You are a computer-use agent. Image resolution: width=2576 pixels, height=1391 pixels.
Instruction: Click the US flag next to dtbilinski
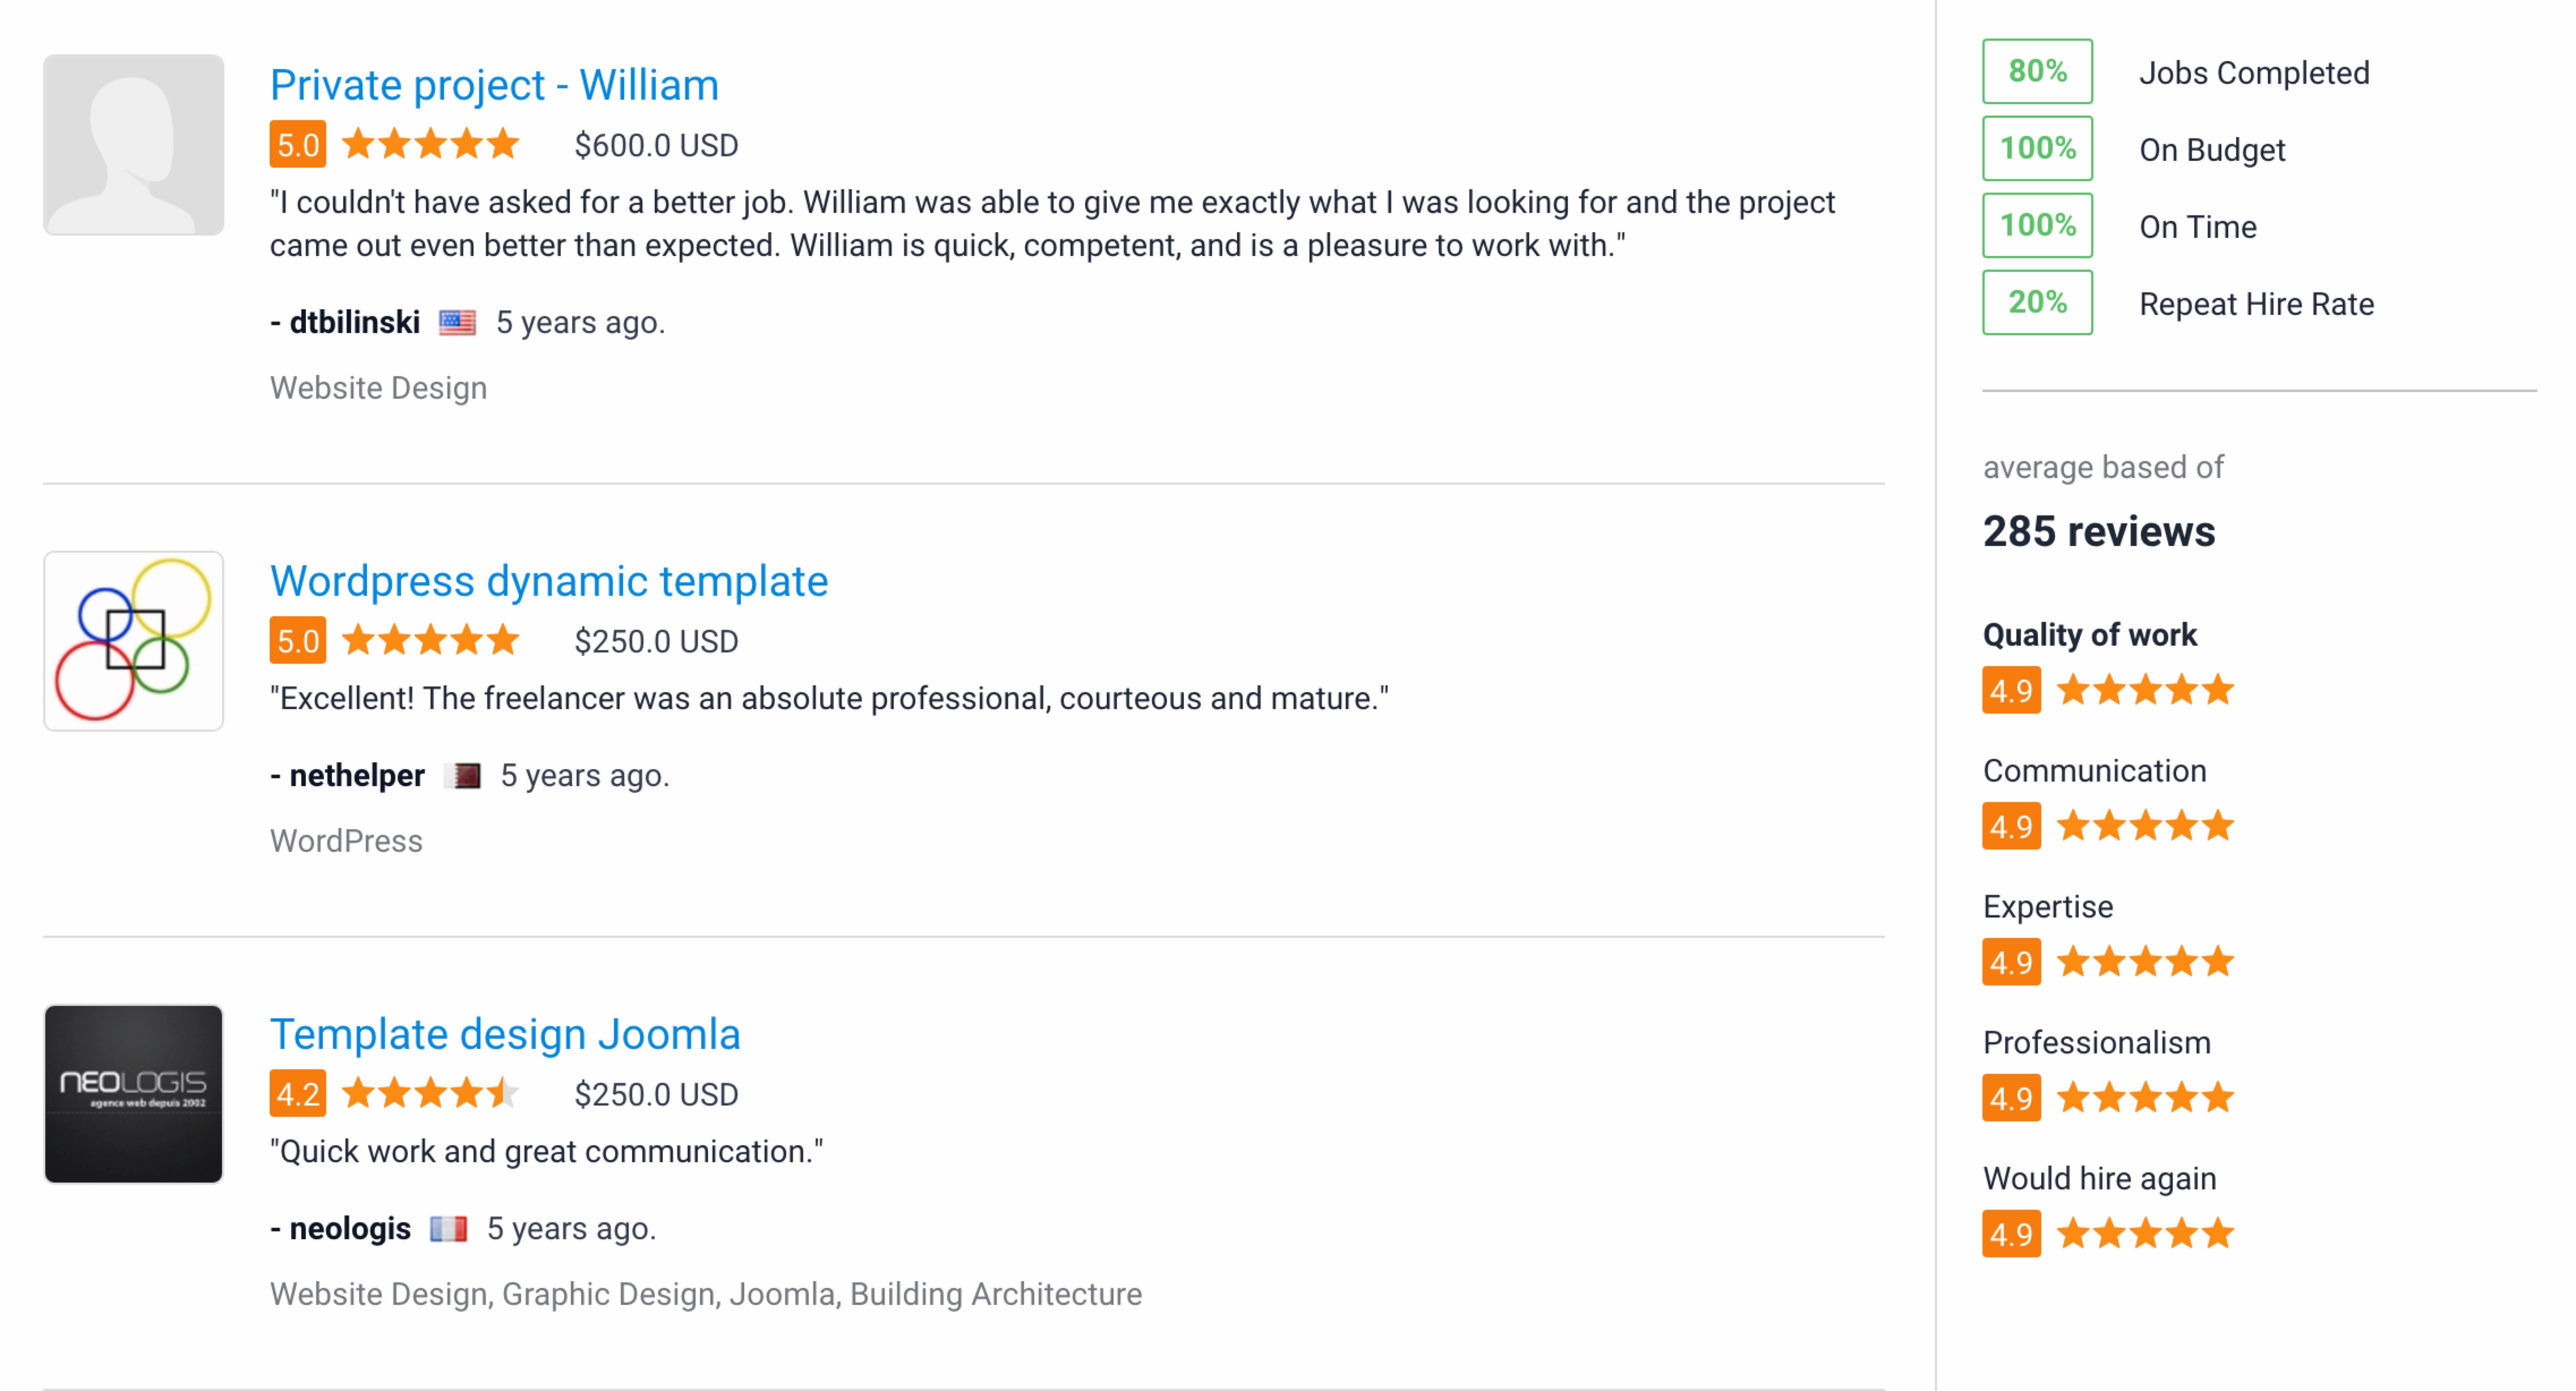458,322
